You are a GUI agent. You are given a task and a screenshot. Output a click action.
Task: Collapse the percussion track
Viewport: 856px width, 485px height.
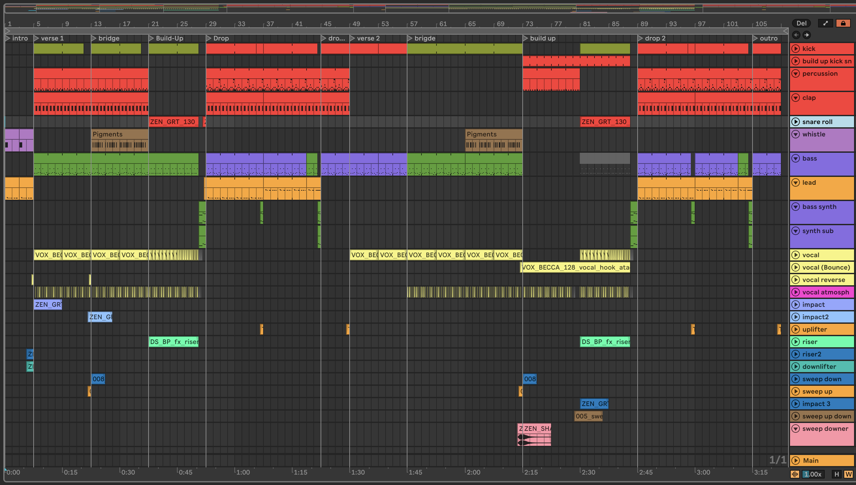point(796,74)
